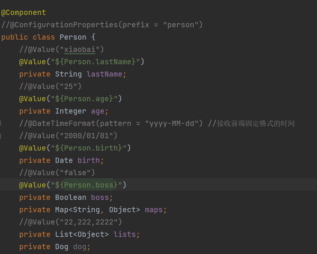Click the @Component annotation
Image resolution: width=317 pixels, height=254 pixels.
(x=24, y=13)
